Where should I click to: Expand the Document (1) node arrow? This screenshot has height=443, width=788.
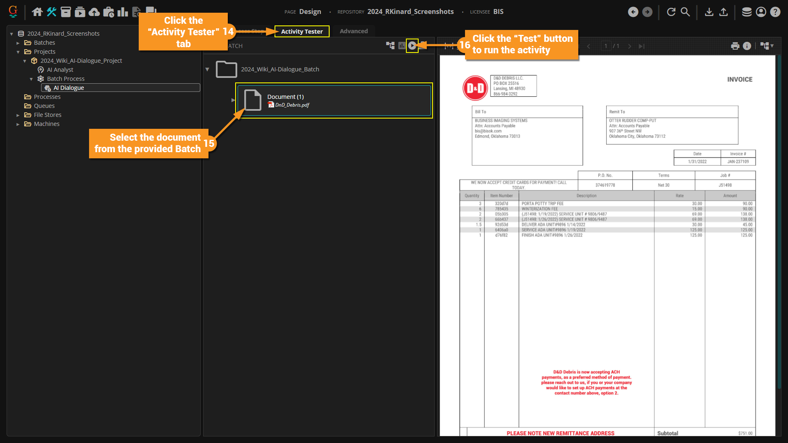[x=233, y=100]
